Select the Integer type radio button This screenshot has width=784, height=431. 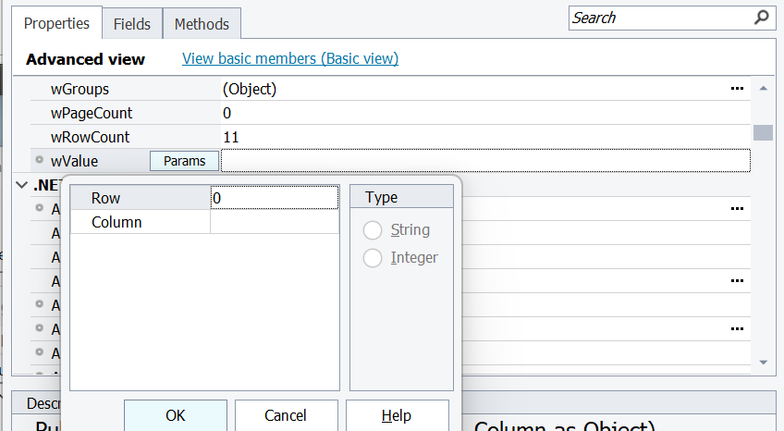pos(373,258)
